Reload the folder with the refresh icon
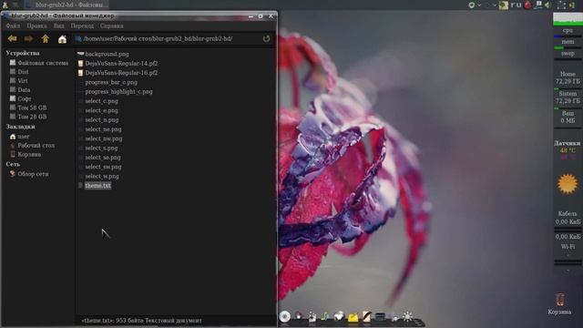Viewport: 583px width, 328px height. (266, 38)
